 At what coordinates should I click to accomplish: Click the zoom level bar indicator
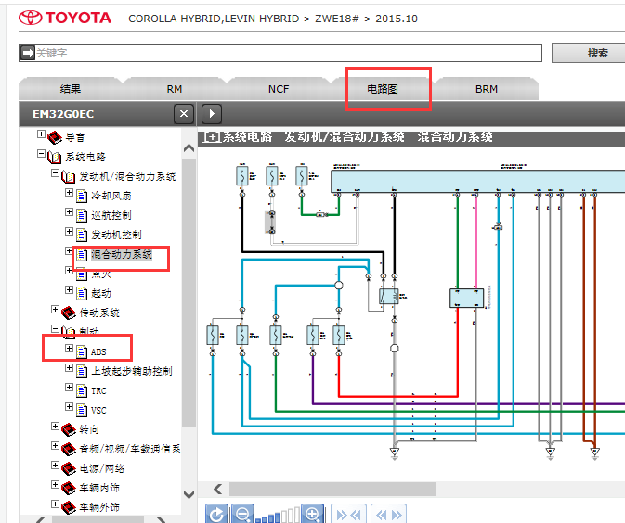click(x=278, y=516)
